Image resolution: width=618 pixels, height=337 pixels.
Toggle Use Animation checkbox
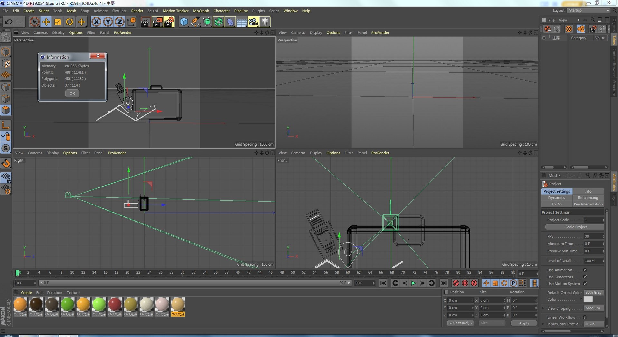(585, 270)
